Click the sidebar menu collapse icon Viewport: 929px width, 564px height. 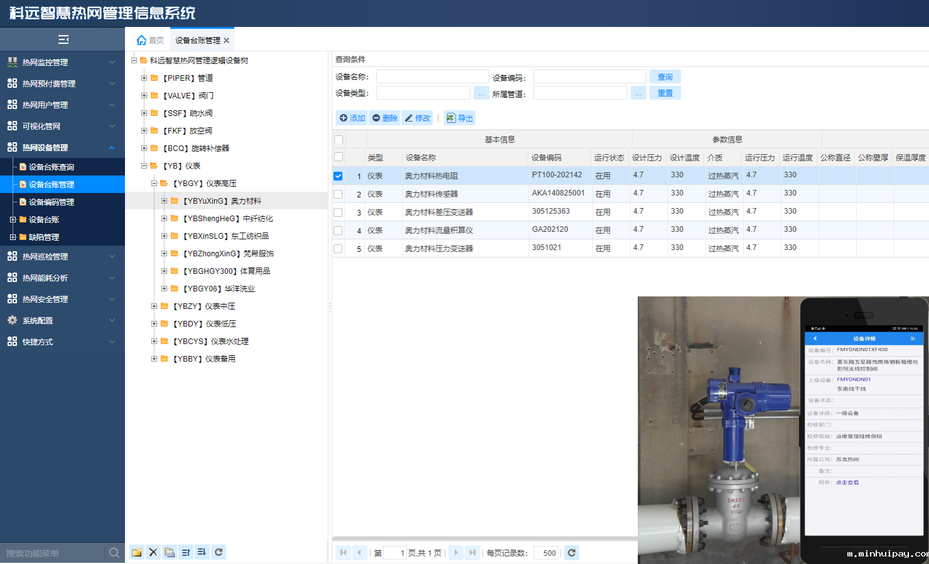[x=63, y=39]
